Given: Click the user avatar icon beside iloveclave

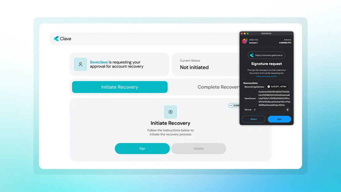Looking at the screenshot, I should 80,64.
